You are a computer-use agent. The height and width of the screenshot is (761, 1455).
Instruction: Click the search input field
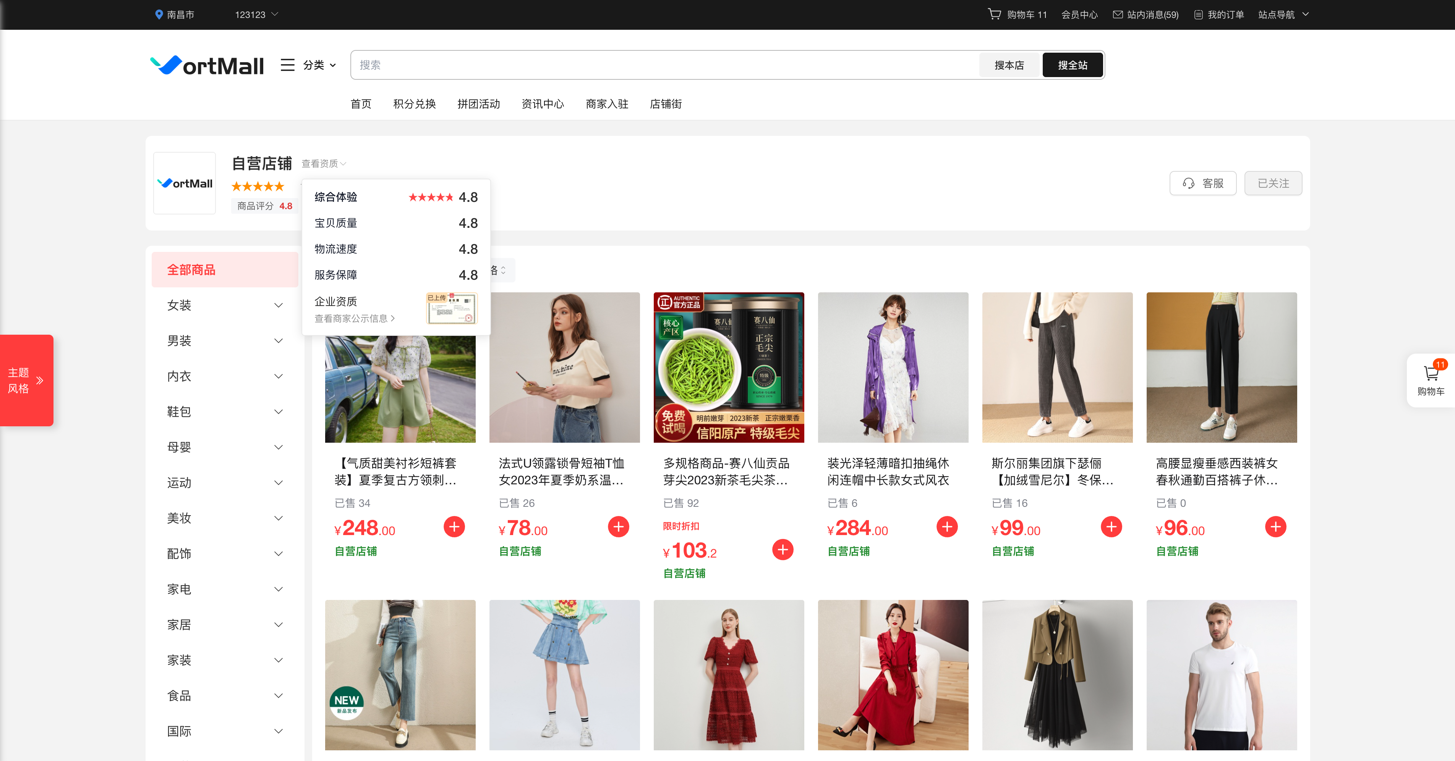(x=665, y=65)
